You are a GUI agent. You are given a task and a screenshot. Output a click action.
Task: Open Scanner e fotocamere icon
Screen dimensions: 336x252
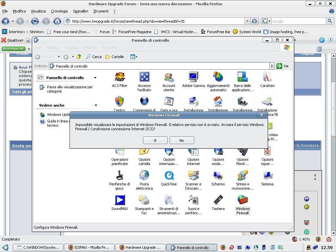(x=193, y=180)
